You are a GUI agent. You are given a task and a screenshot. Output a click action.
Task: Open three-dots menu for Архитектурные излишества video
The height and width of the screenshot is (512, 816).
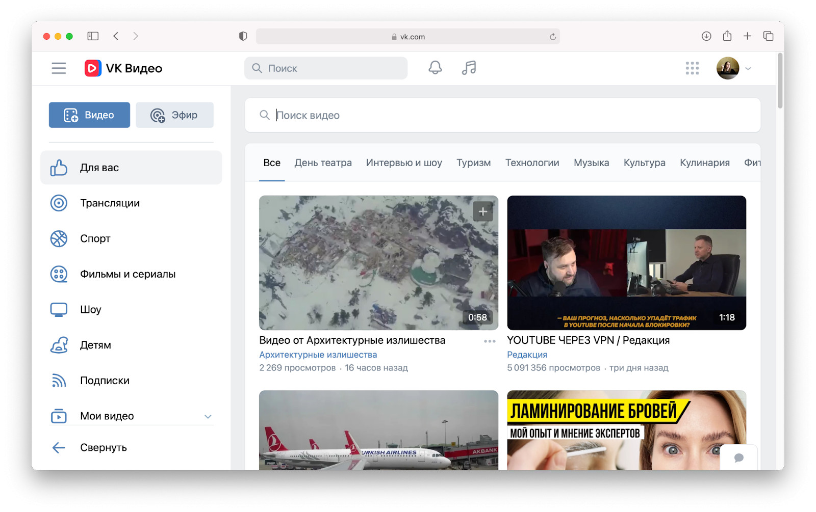(490, 341)
